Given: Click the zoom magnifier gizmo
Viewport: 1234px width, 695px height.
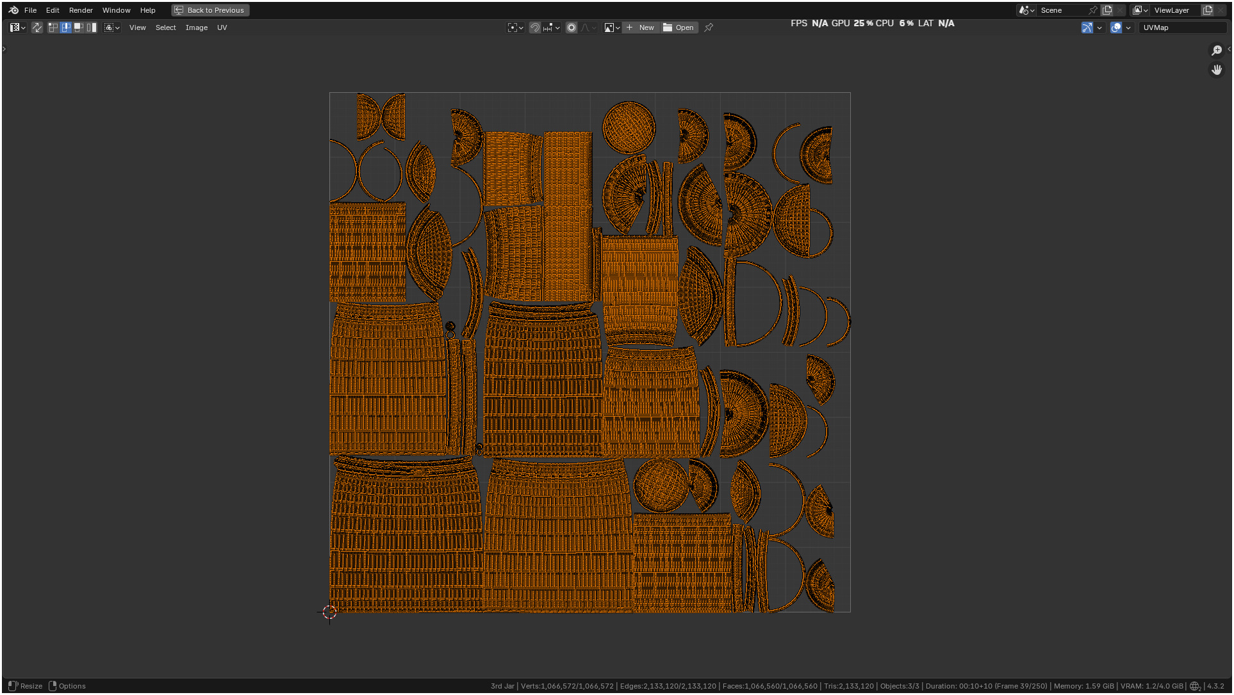Looking at the screenshot, I should [1216, 51].
